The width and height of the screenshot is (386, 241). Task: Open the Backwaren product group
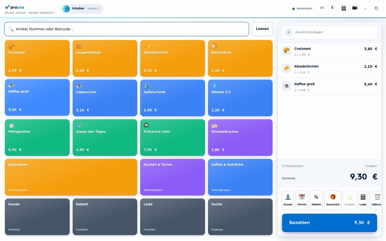(71, 177)
